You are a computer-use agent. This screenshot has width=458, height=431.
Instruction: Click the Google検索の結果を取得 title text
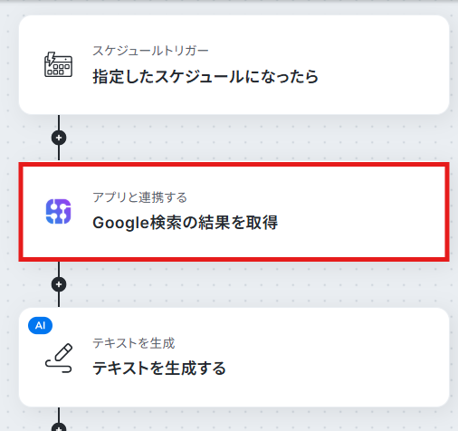[185, 223]
